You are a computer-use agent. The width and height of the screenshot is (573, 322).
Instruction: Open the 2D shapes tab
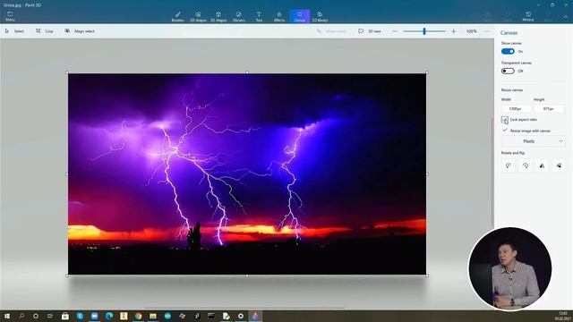coord(198,16)
